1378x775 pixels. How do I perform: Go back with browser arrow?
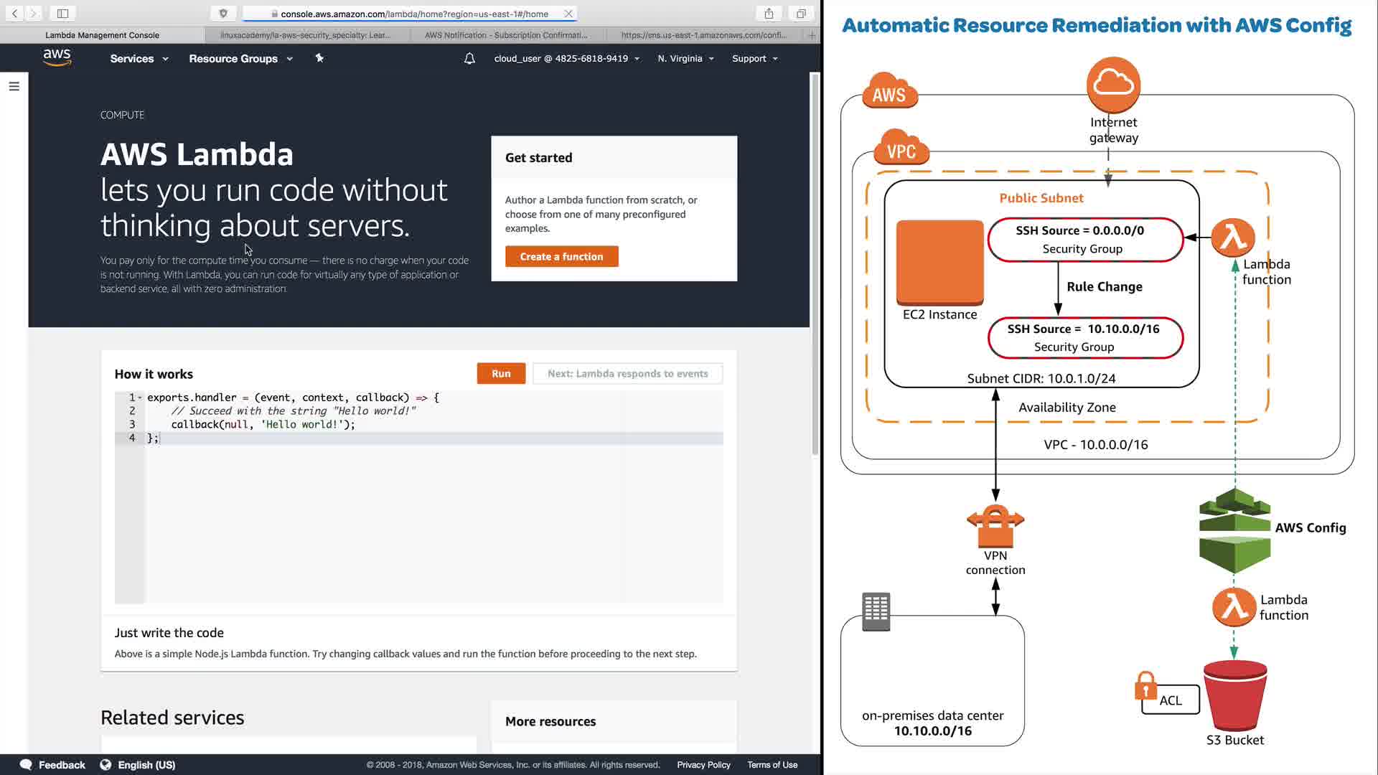pyautogui.click(x=14, y=14)
